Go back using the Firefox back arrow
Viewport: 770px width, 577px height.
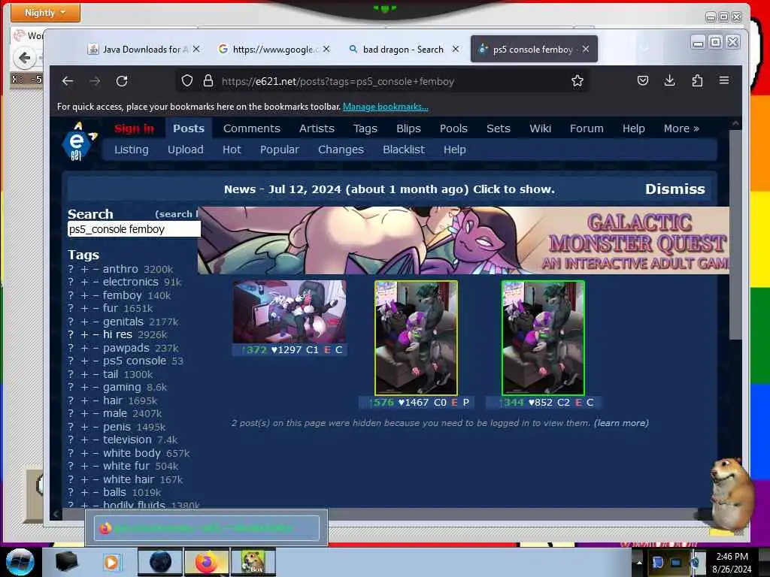pyautogui.click(x=68, y=81)
